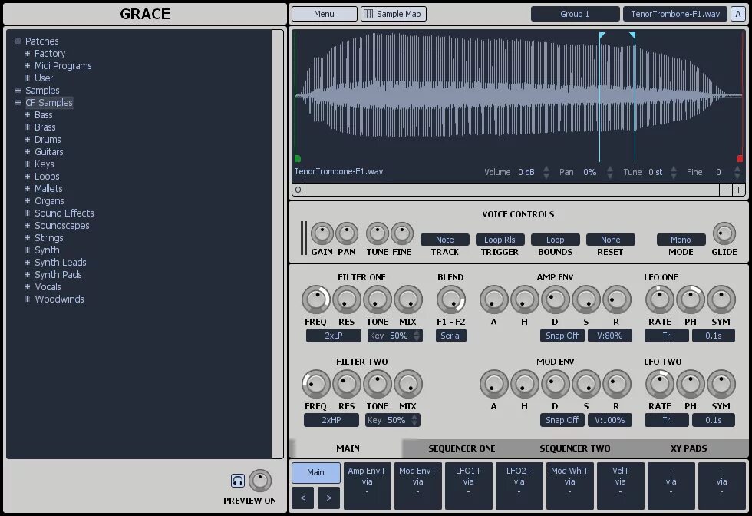Click the voice GAIN knob

pyautogui.click(x=322, y=233)
